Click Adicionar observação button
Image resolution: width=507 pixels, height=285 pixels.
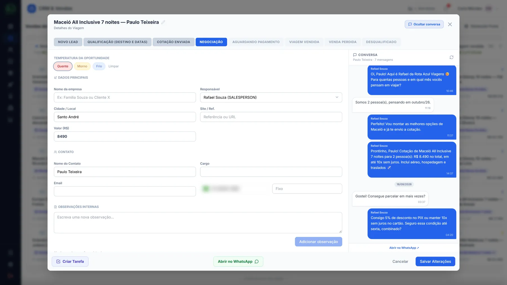pos(319,242)
